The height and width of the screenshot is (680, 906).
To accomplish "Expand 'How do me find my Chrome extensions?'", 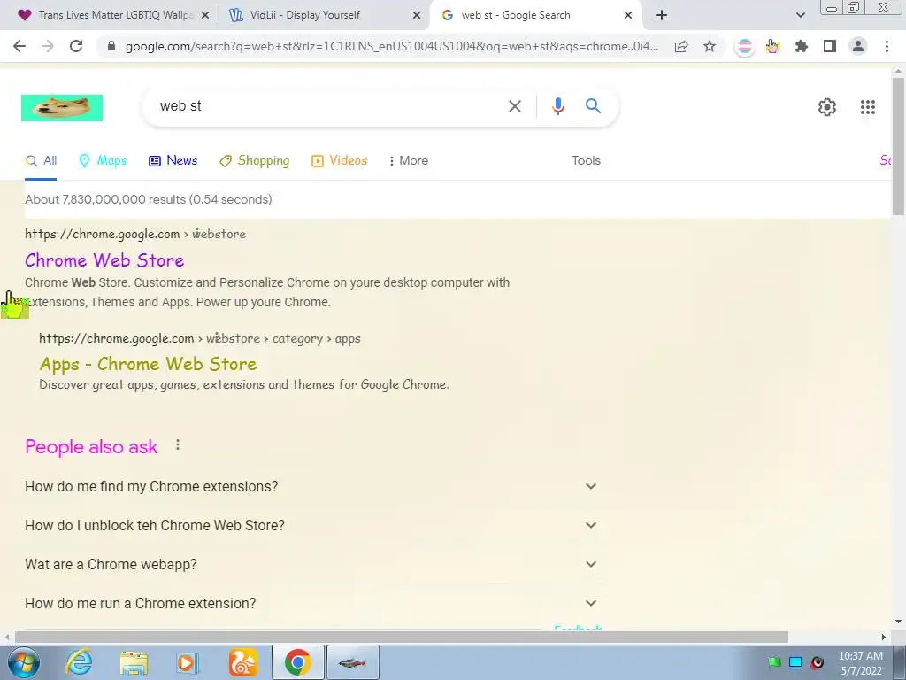I will coord(311,486).
